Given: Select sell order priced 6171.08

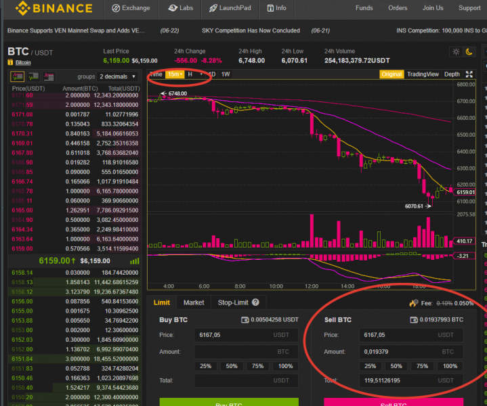Looking at the screenshot, I should point(75,114).
